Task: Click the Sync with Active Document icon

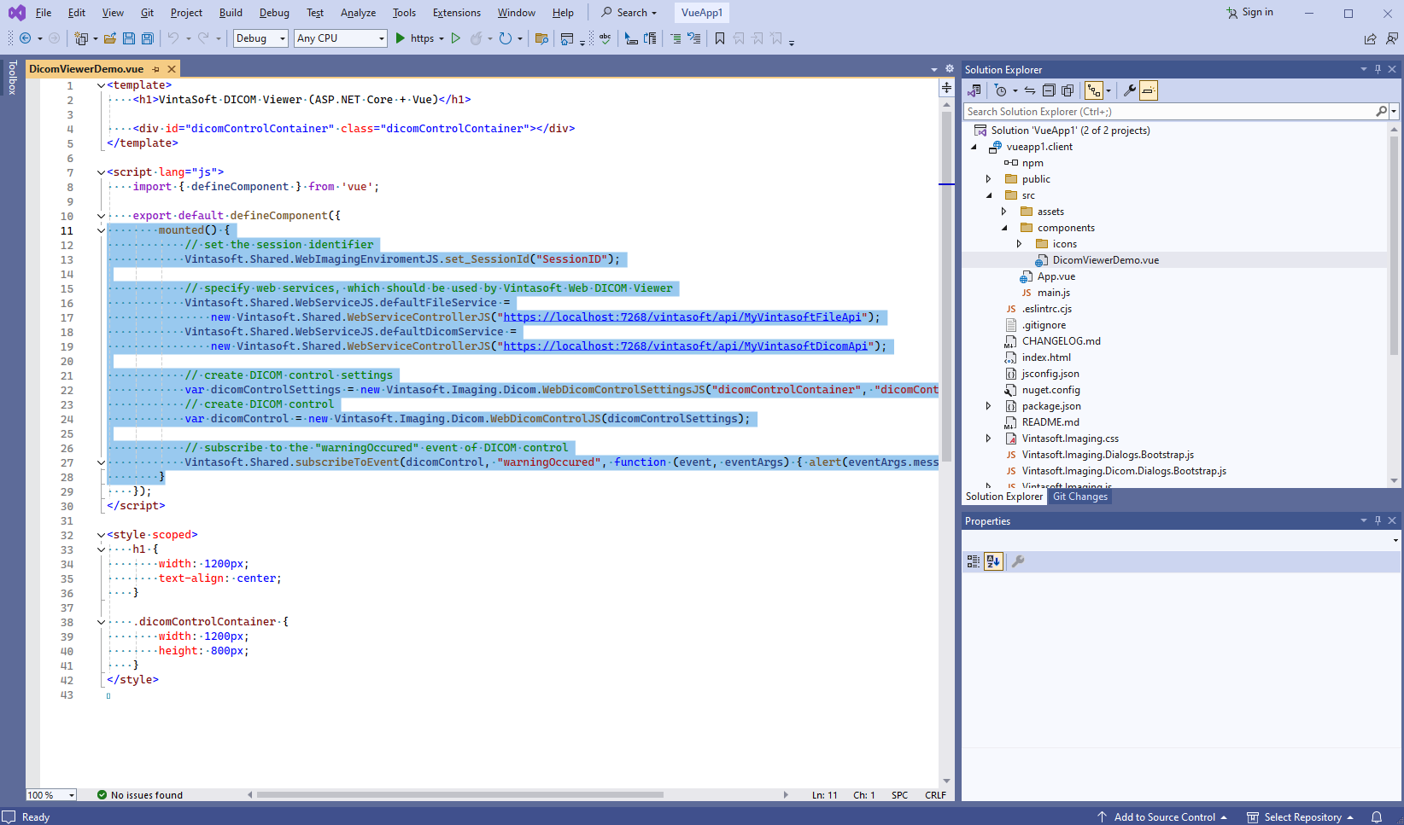Action: click(1030, 90)
